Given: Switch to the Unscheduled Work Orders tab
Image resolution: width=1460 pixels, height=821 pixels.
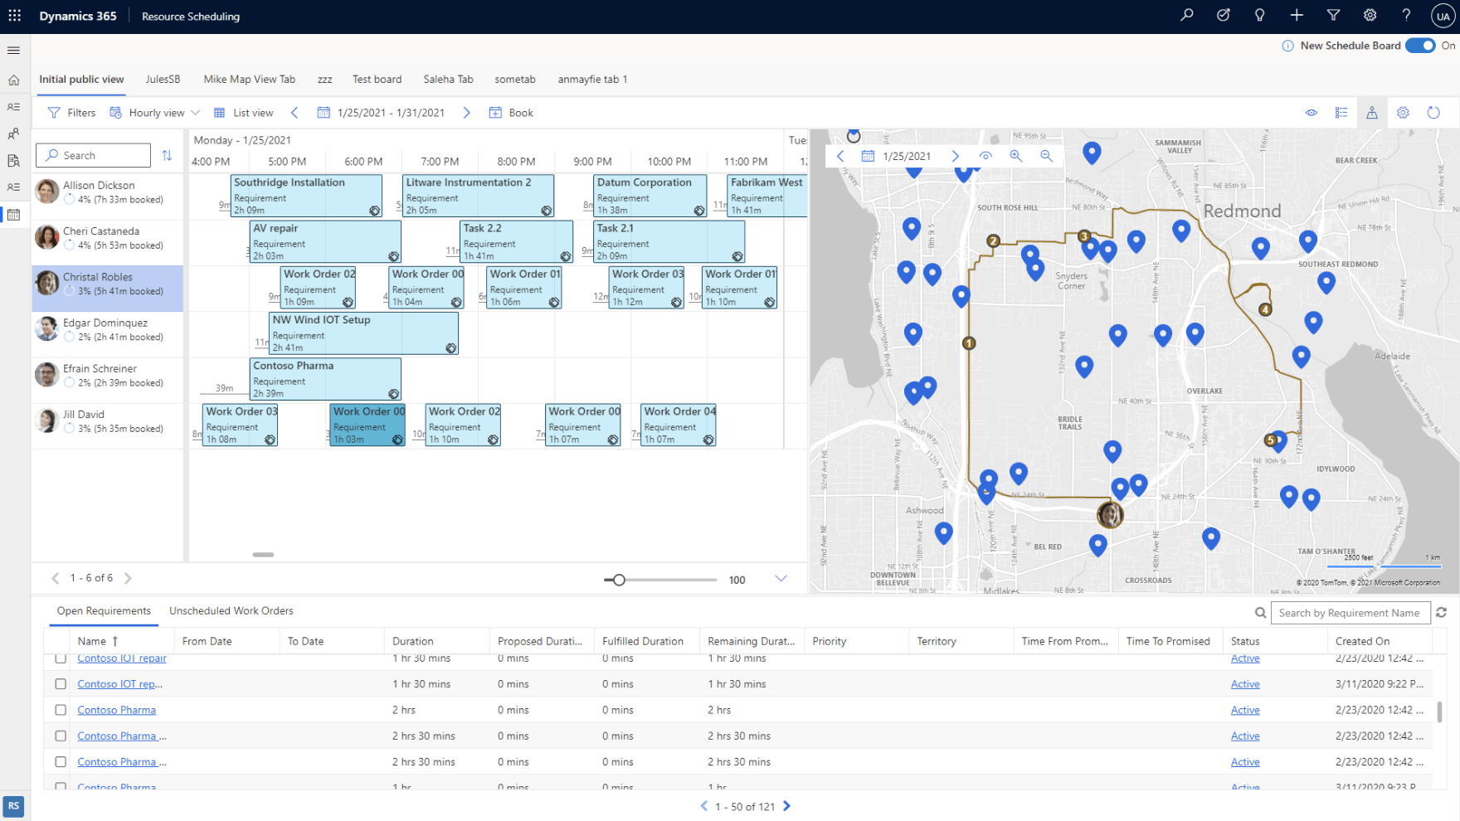Looking at the screenshot, I should (x=231, y=611).
